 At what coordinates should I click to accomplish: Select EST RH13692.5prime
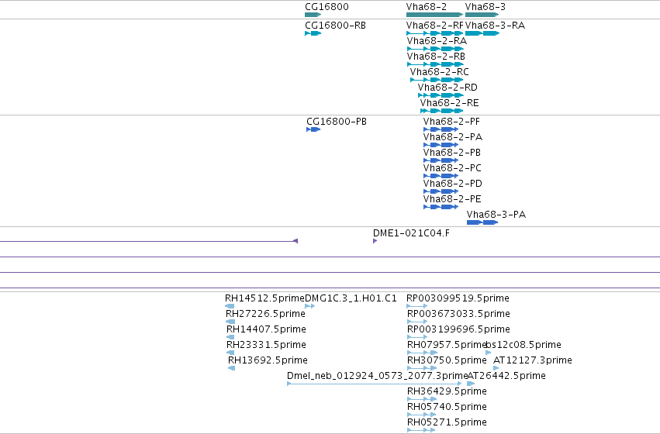pos(268,361)
